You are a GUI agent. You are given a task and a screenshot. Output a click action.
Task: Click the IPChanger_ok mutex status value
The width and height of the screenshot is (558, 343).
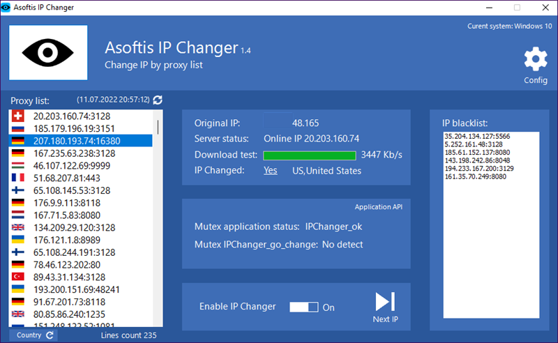click(x=333, y=227)
